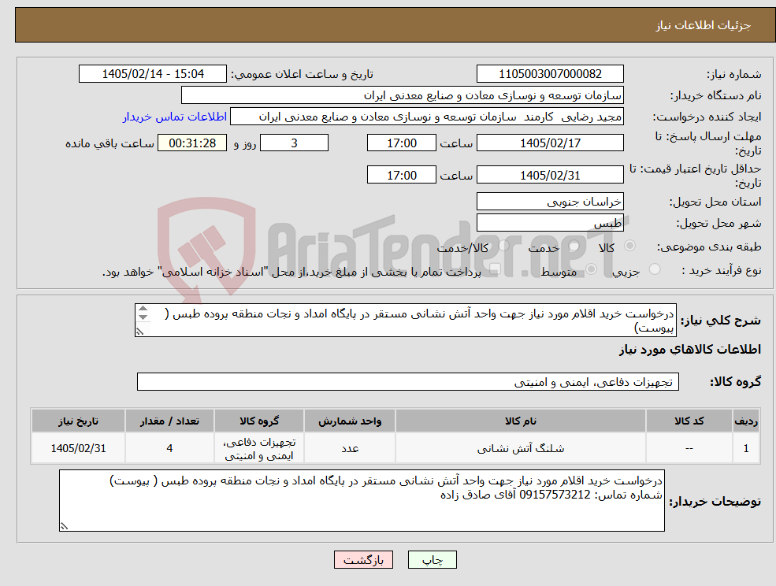Click the price validity time 17:00 field

click(x=401, y=175)
